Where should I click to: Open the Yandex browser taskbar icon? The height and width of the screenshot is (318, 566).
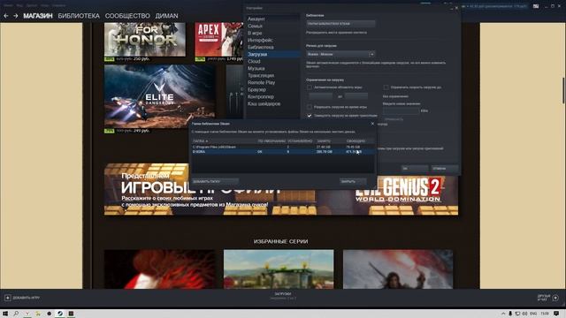(27, 314)
